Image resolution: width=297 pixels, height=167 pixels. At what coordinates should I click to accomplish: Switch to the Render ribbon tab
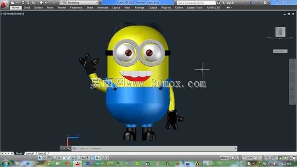point(61,7)
